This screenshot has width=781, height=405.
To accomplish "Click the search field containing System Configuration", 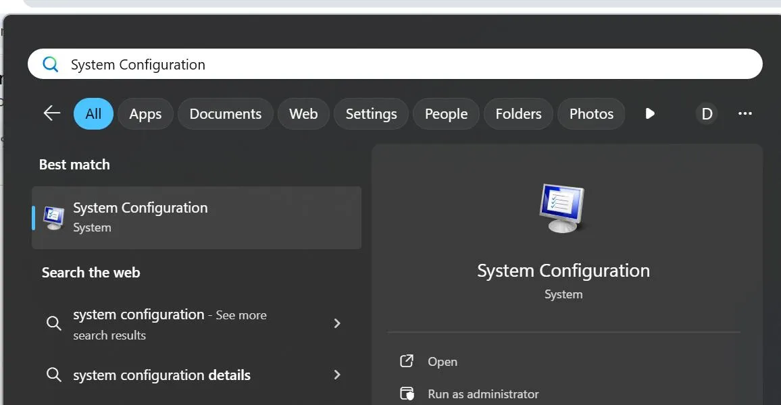I will click(395, 63).
